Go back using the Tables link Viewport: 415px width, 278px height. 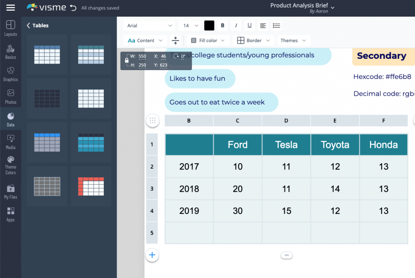pos(37,25)
